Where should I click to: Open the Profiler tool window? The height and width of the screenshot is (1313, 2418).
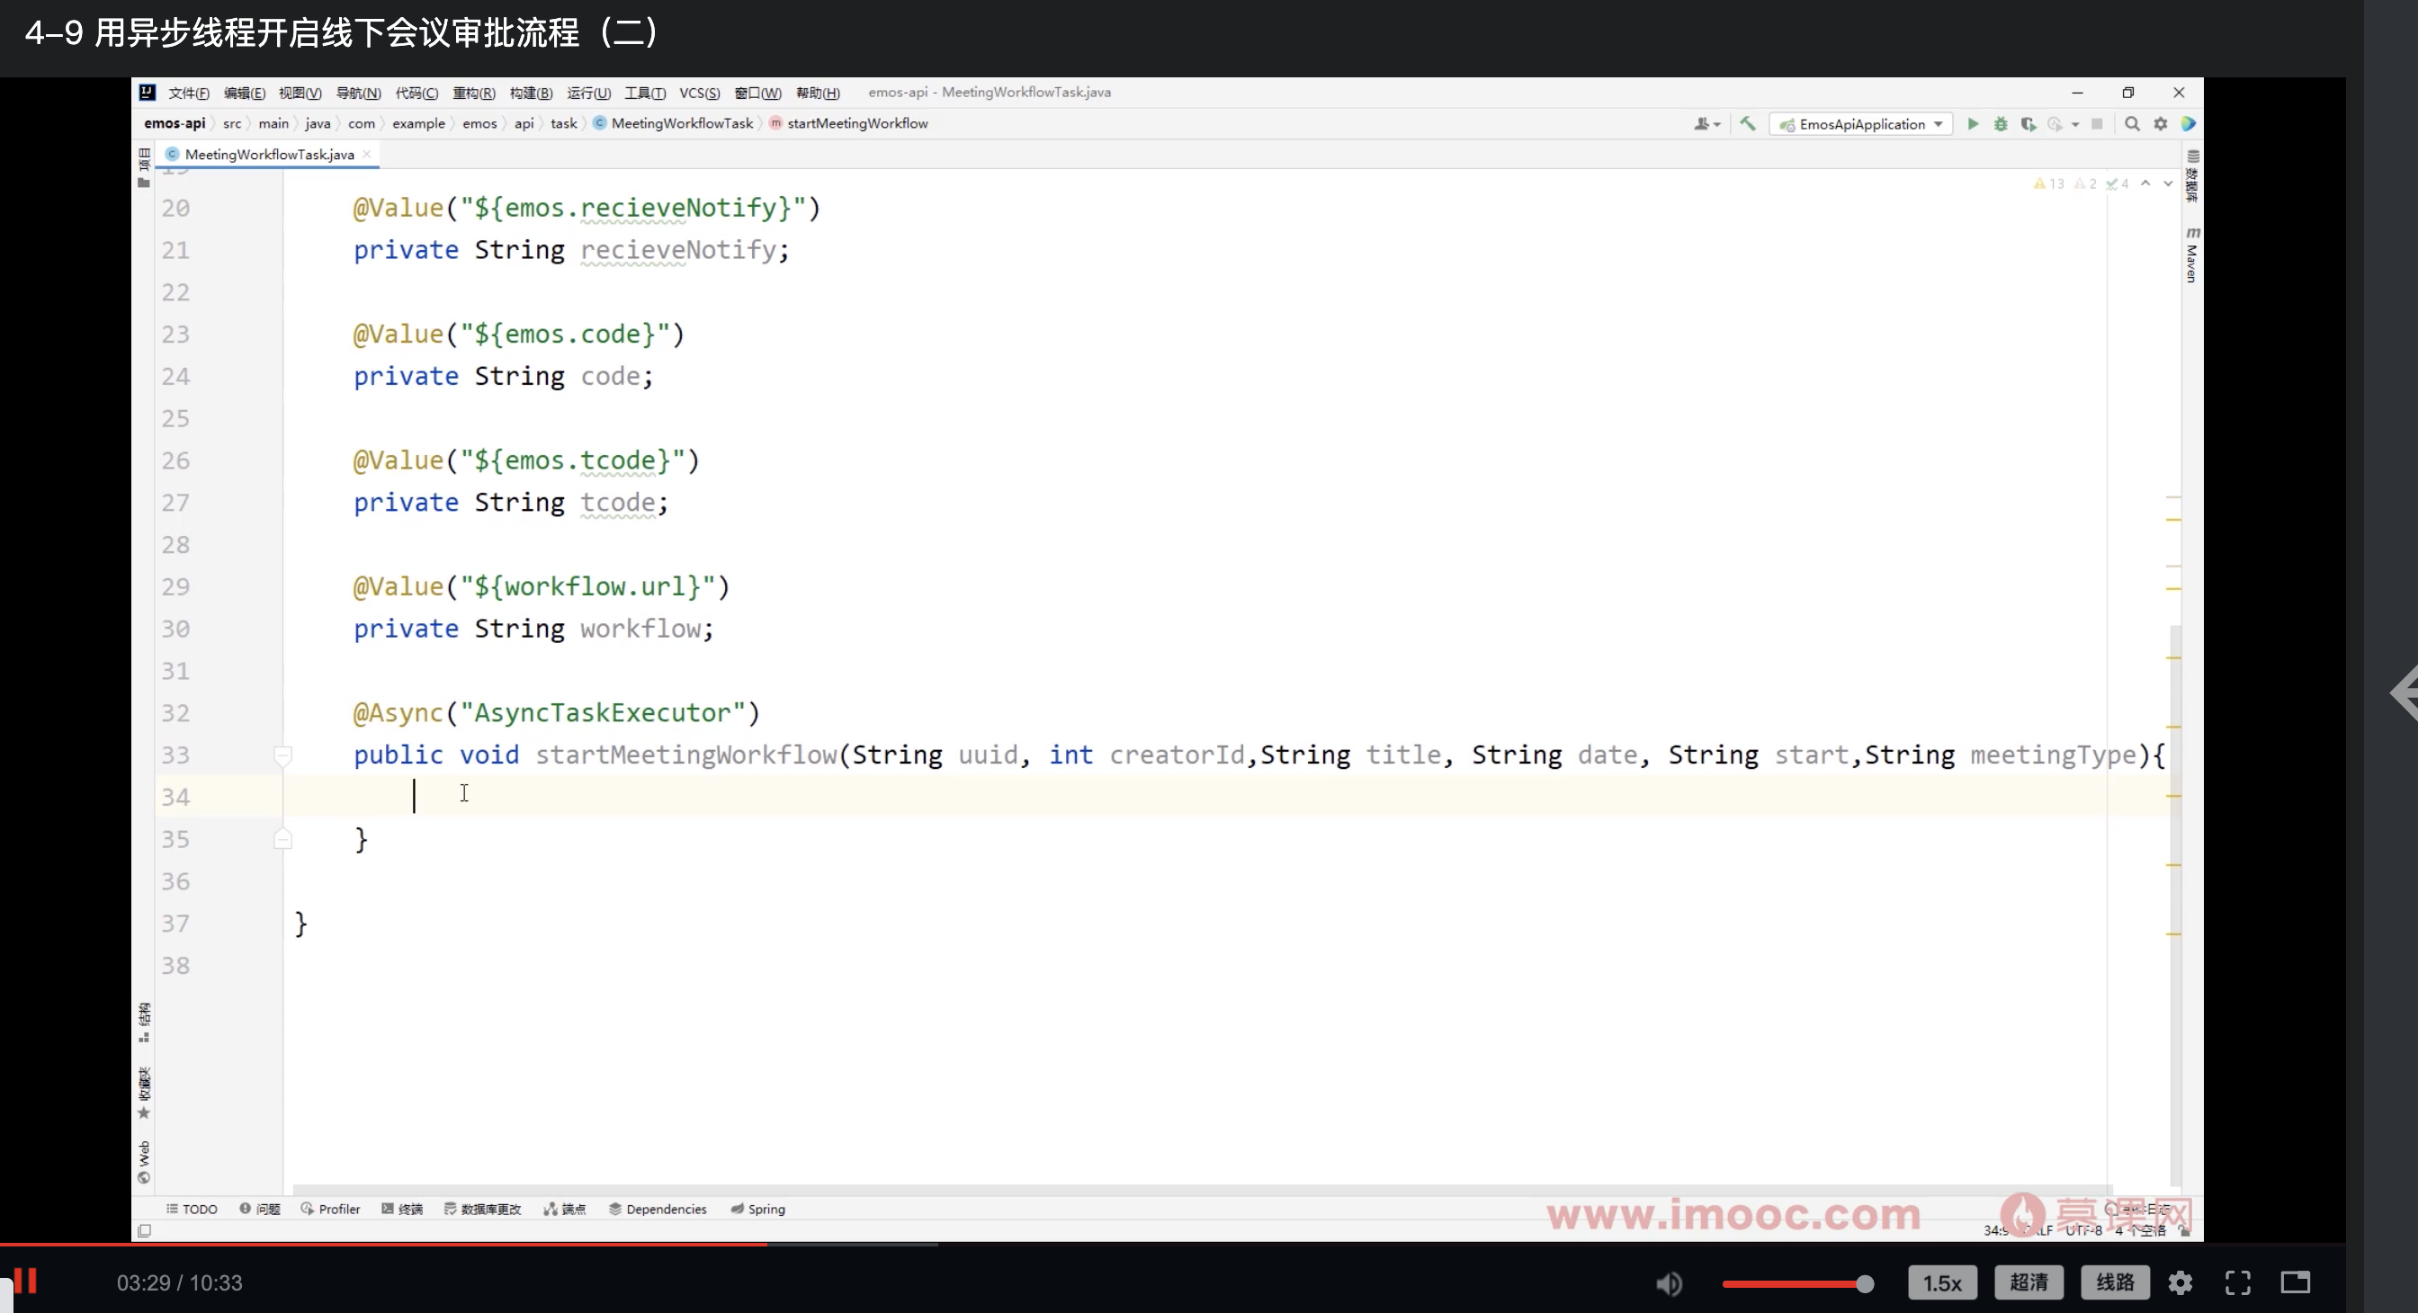[330, 1209]
